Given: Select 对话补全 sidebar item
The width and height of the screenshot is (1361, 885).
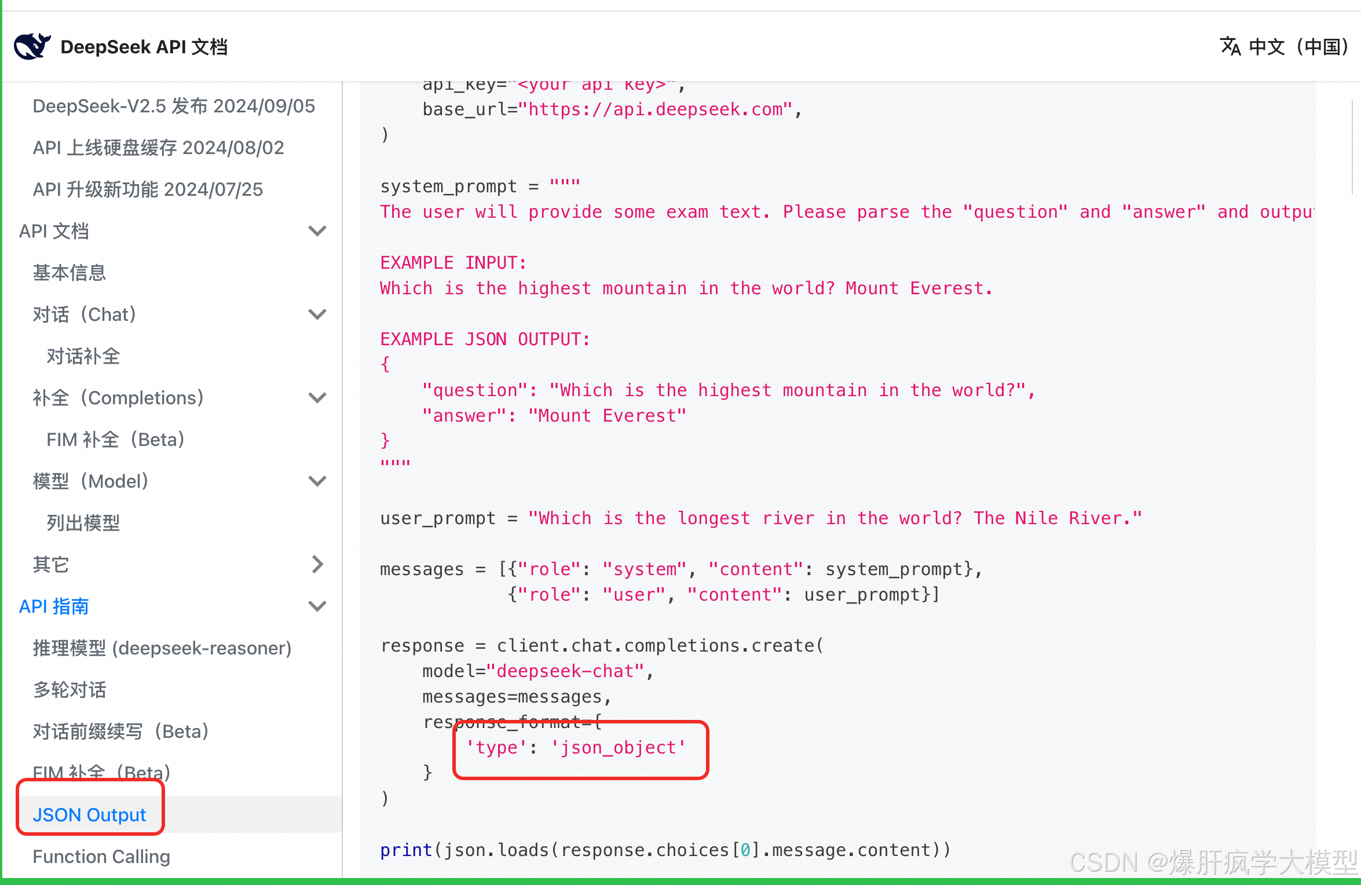Looking at the screenshot, I should [x=83, y=356].
